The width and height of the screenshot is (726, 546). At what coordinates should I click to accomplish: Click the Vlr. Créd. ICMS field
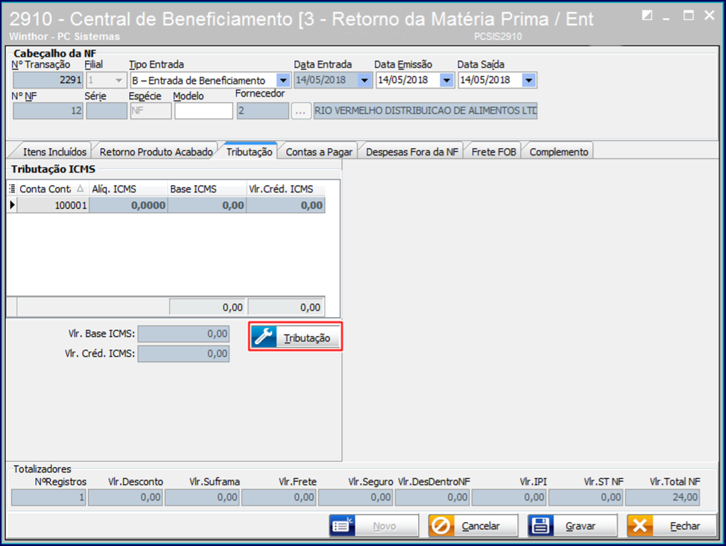184,354
